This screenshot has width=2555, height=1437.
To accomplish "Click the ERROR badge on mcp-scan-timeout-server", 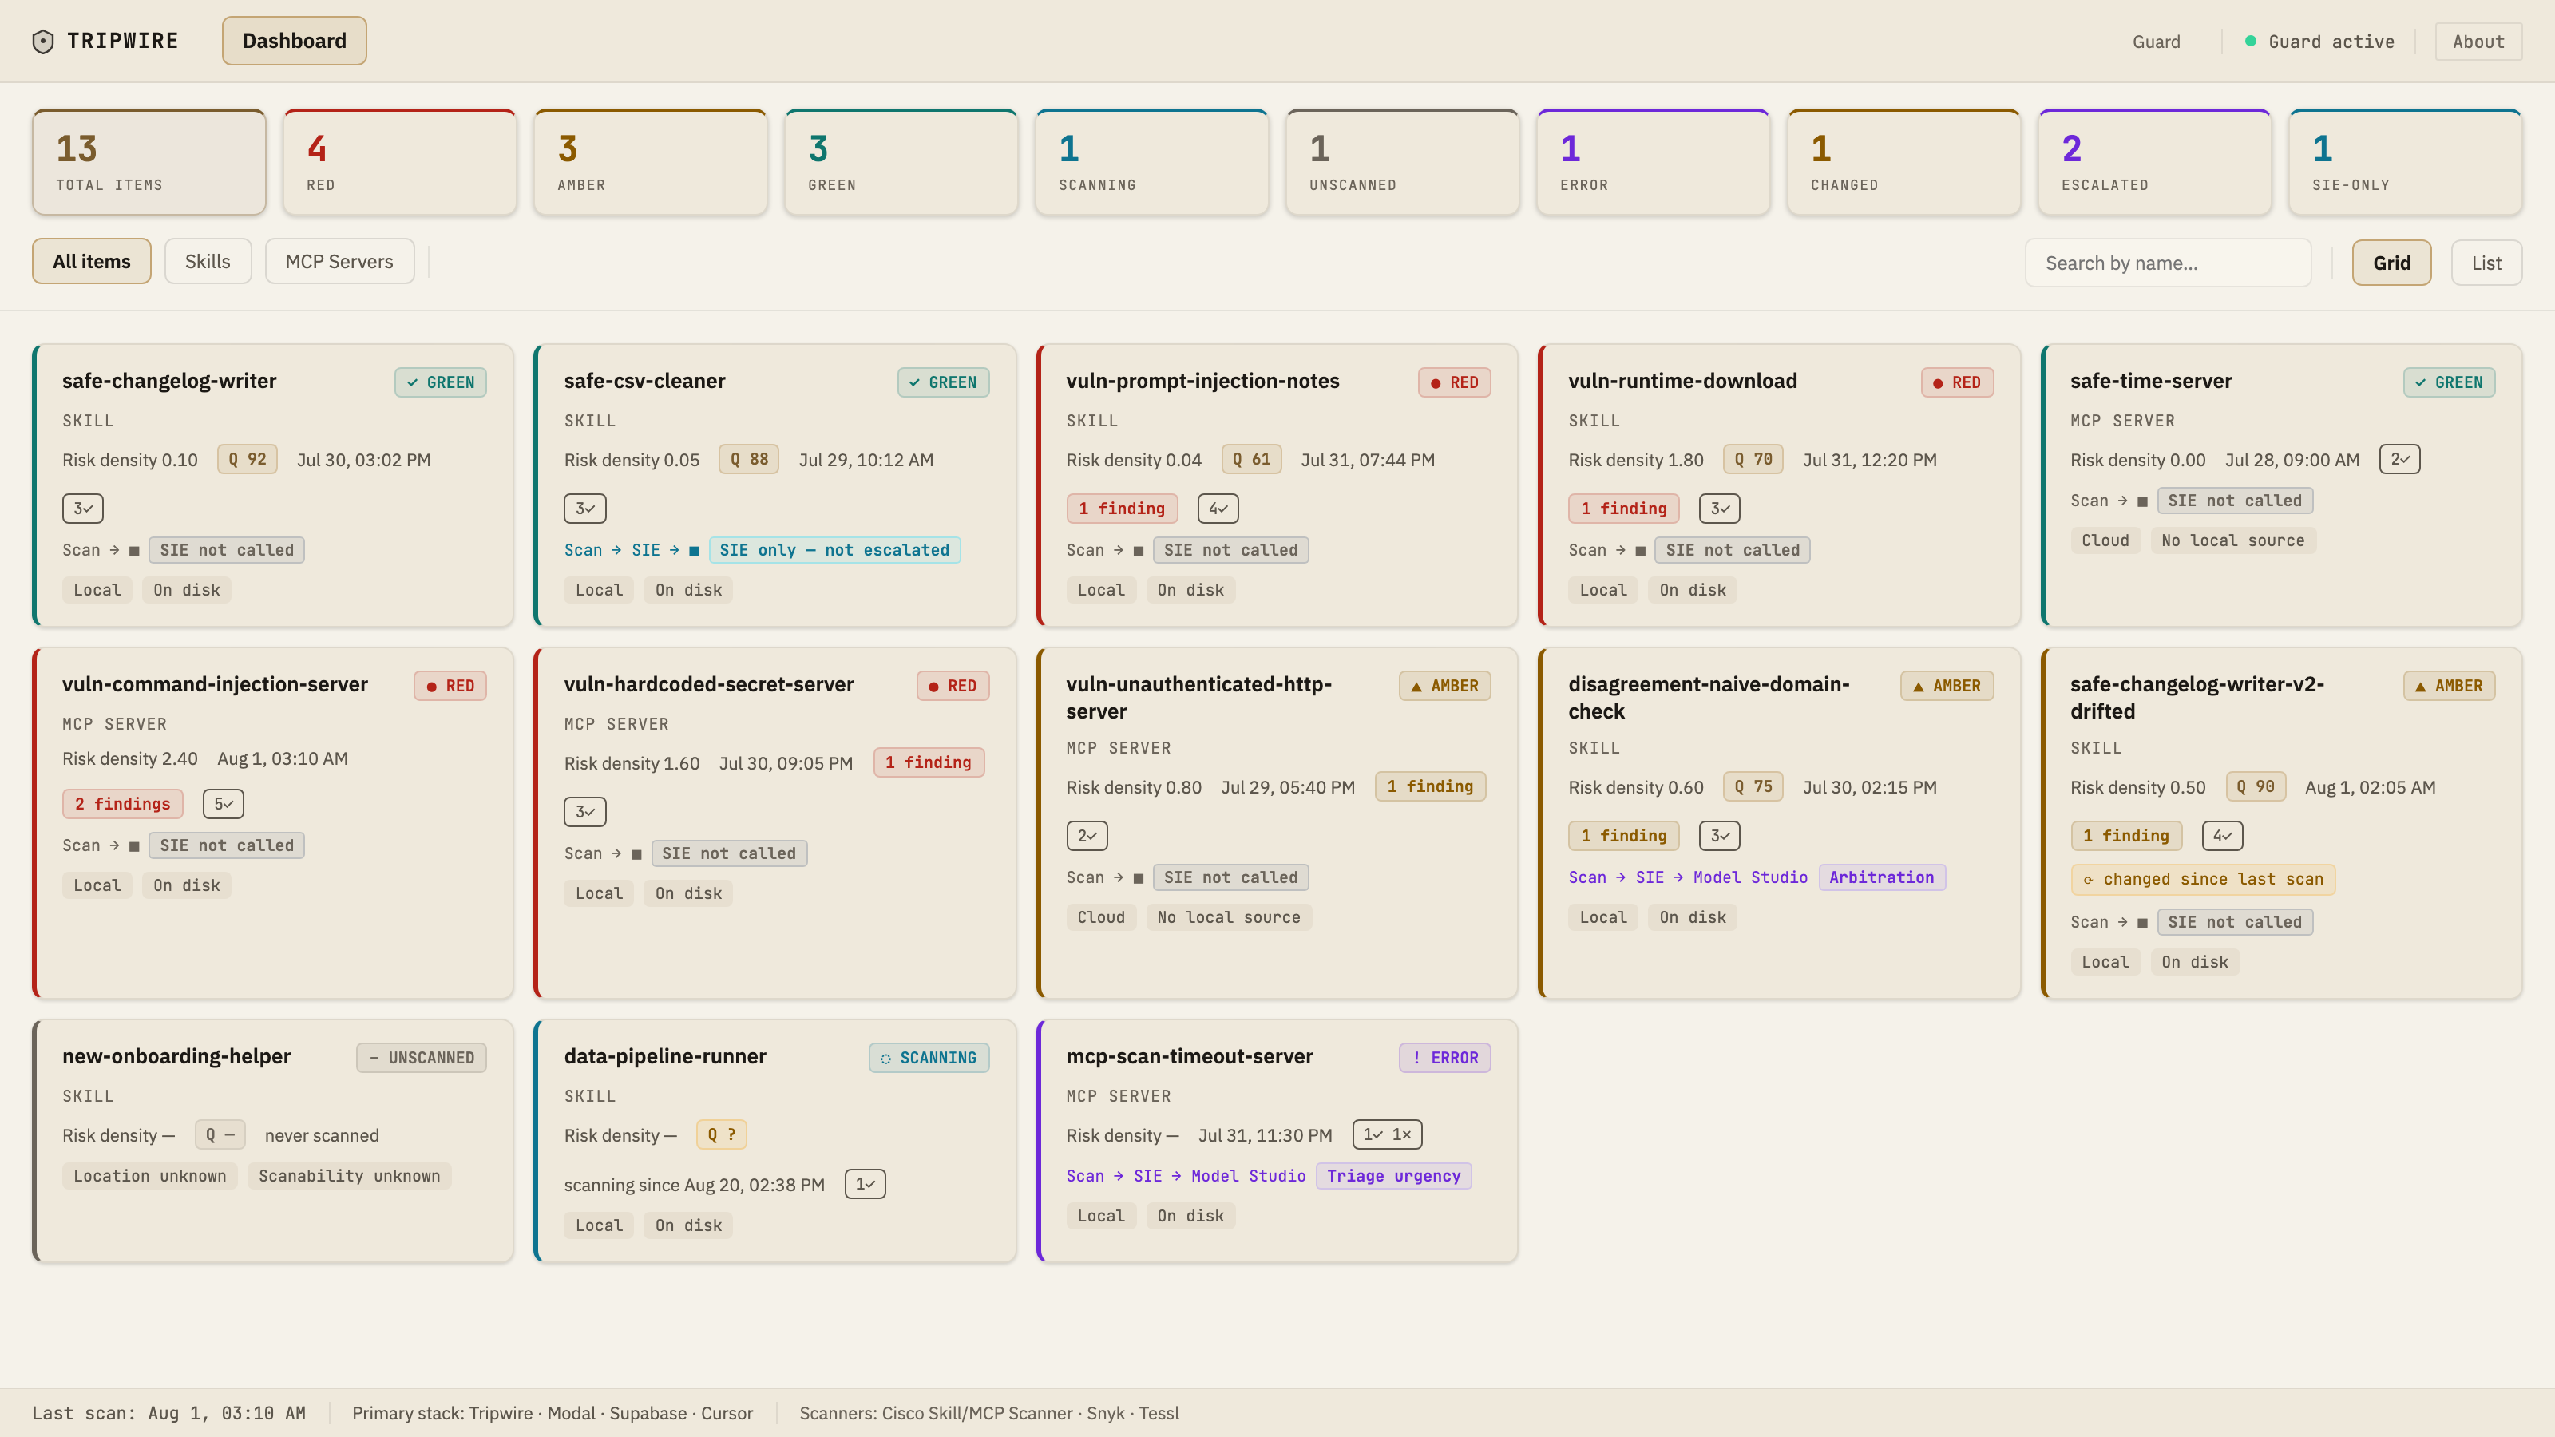I will (1445, 1058).
